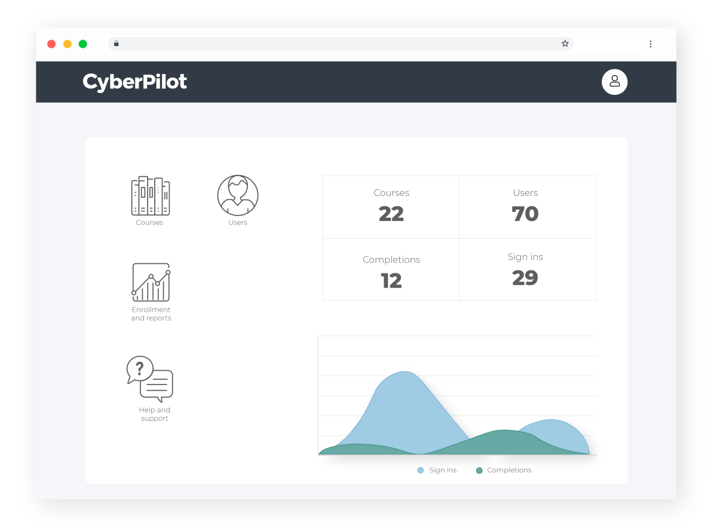Select the Completions 12 stat card
The width and height of the screenshot is (717, 532).
[391, 270]
